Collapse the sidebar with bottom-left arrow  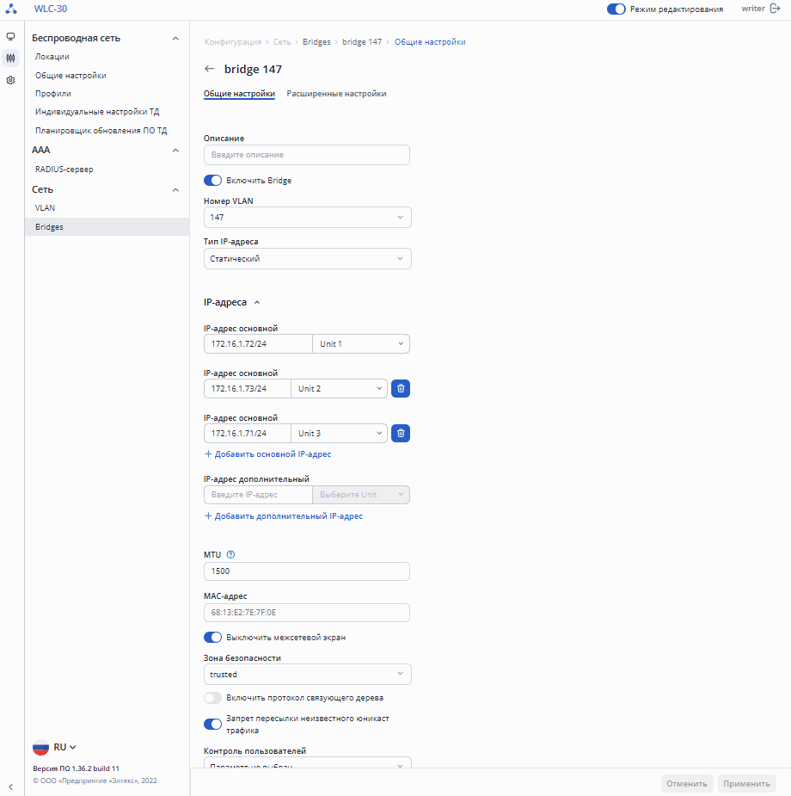click(10, 787)
